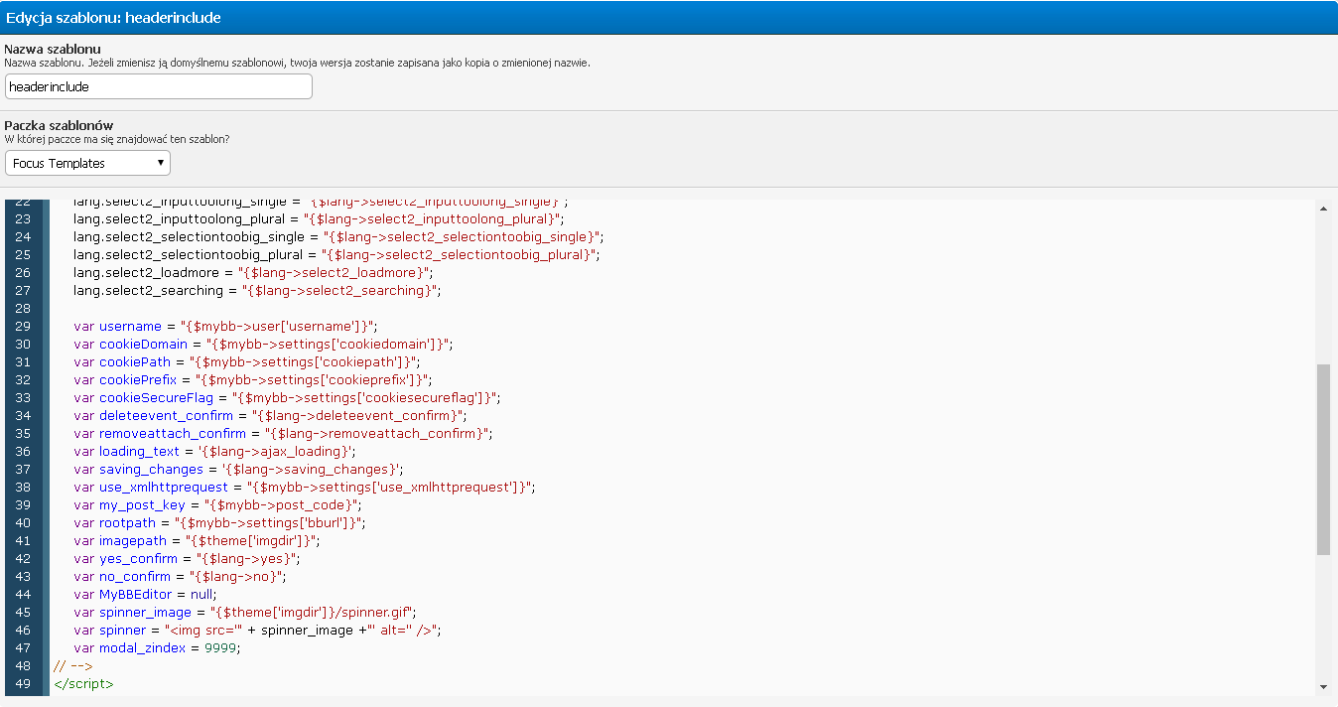
Task: Open the Focus Templates dropdown
Action: pyautogui.click(x=87, y=163)
